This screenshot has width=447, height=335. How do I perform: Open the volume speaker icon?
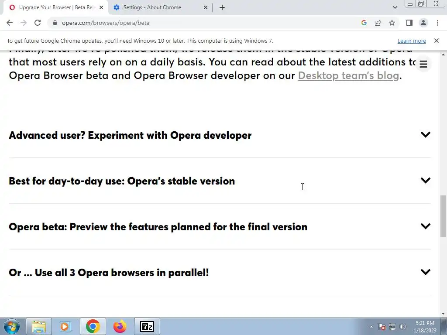[x=403, y=327]
